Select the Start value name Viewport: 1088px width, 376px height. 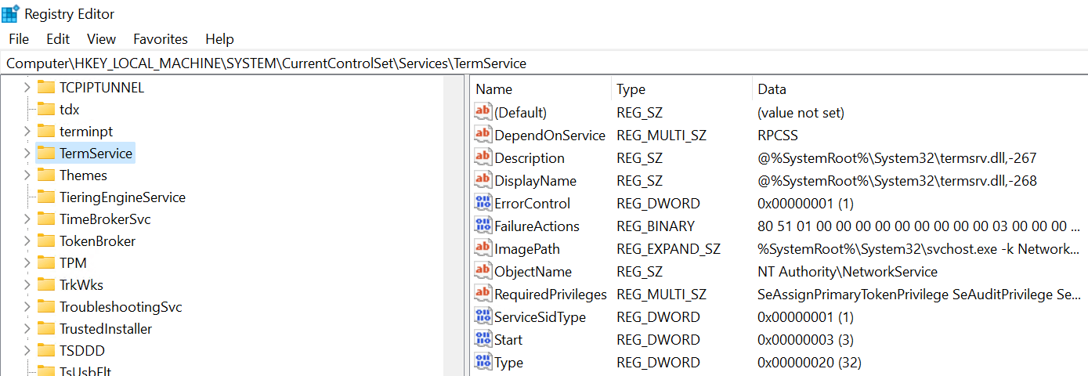tap(508, 339)
